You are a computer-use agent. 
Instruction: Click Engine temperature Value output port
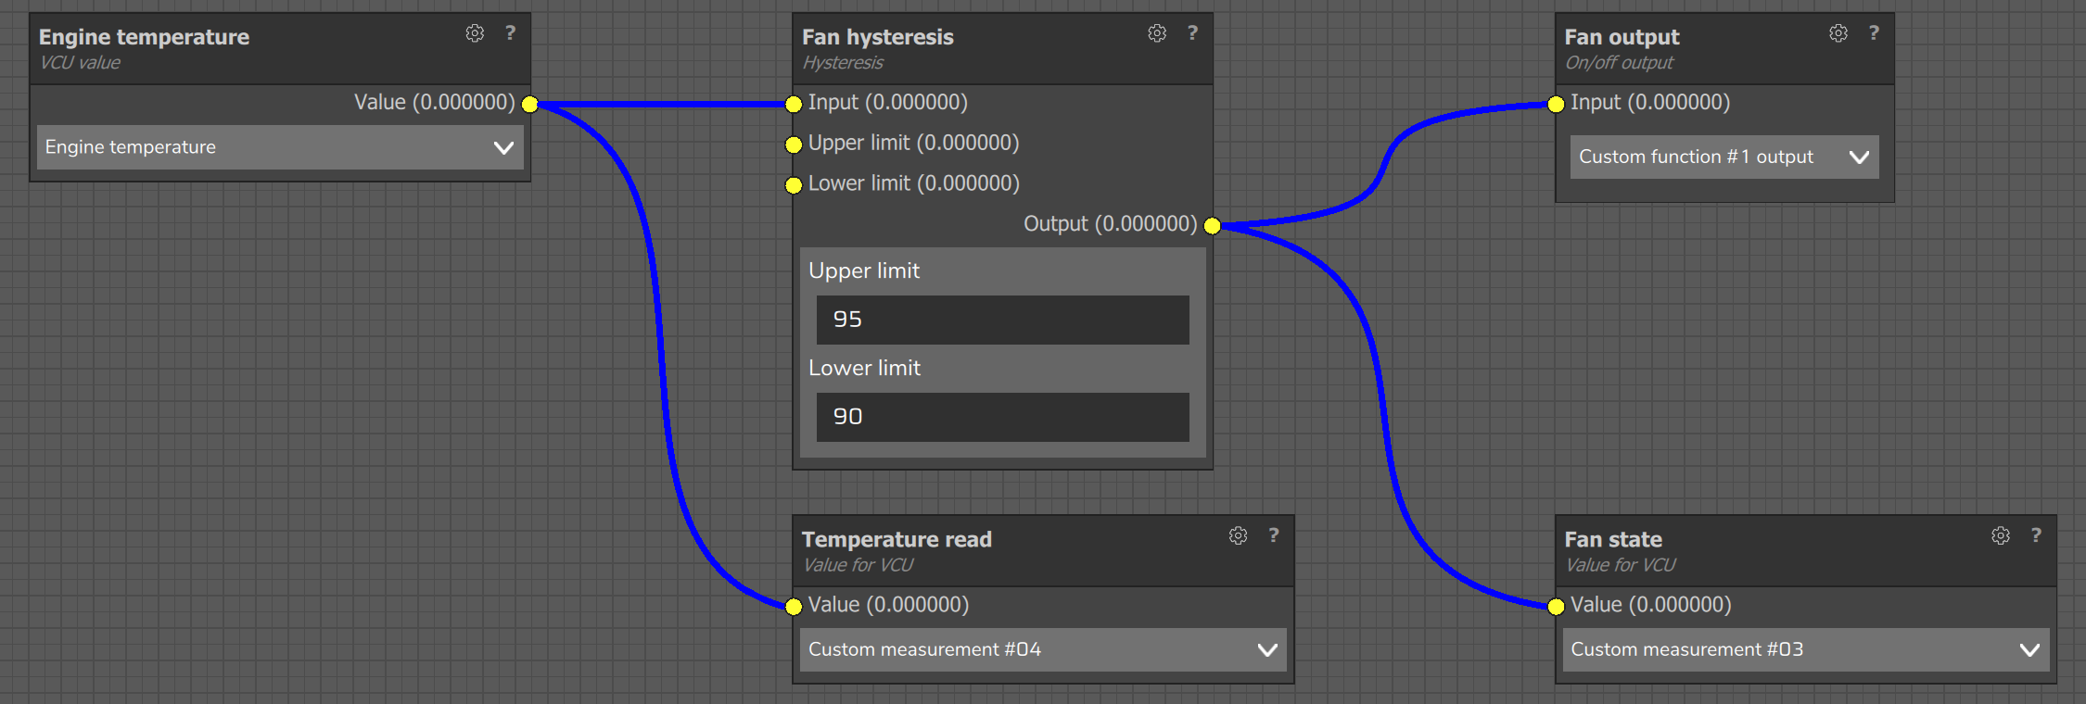529,104
